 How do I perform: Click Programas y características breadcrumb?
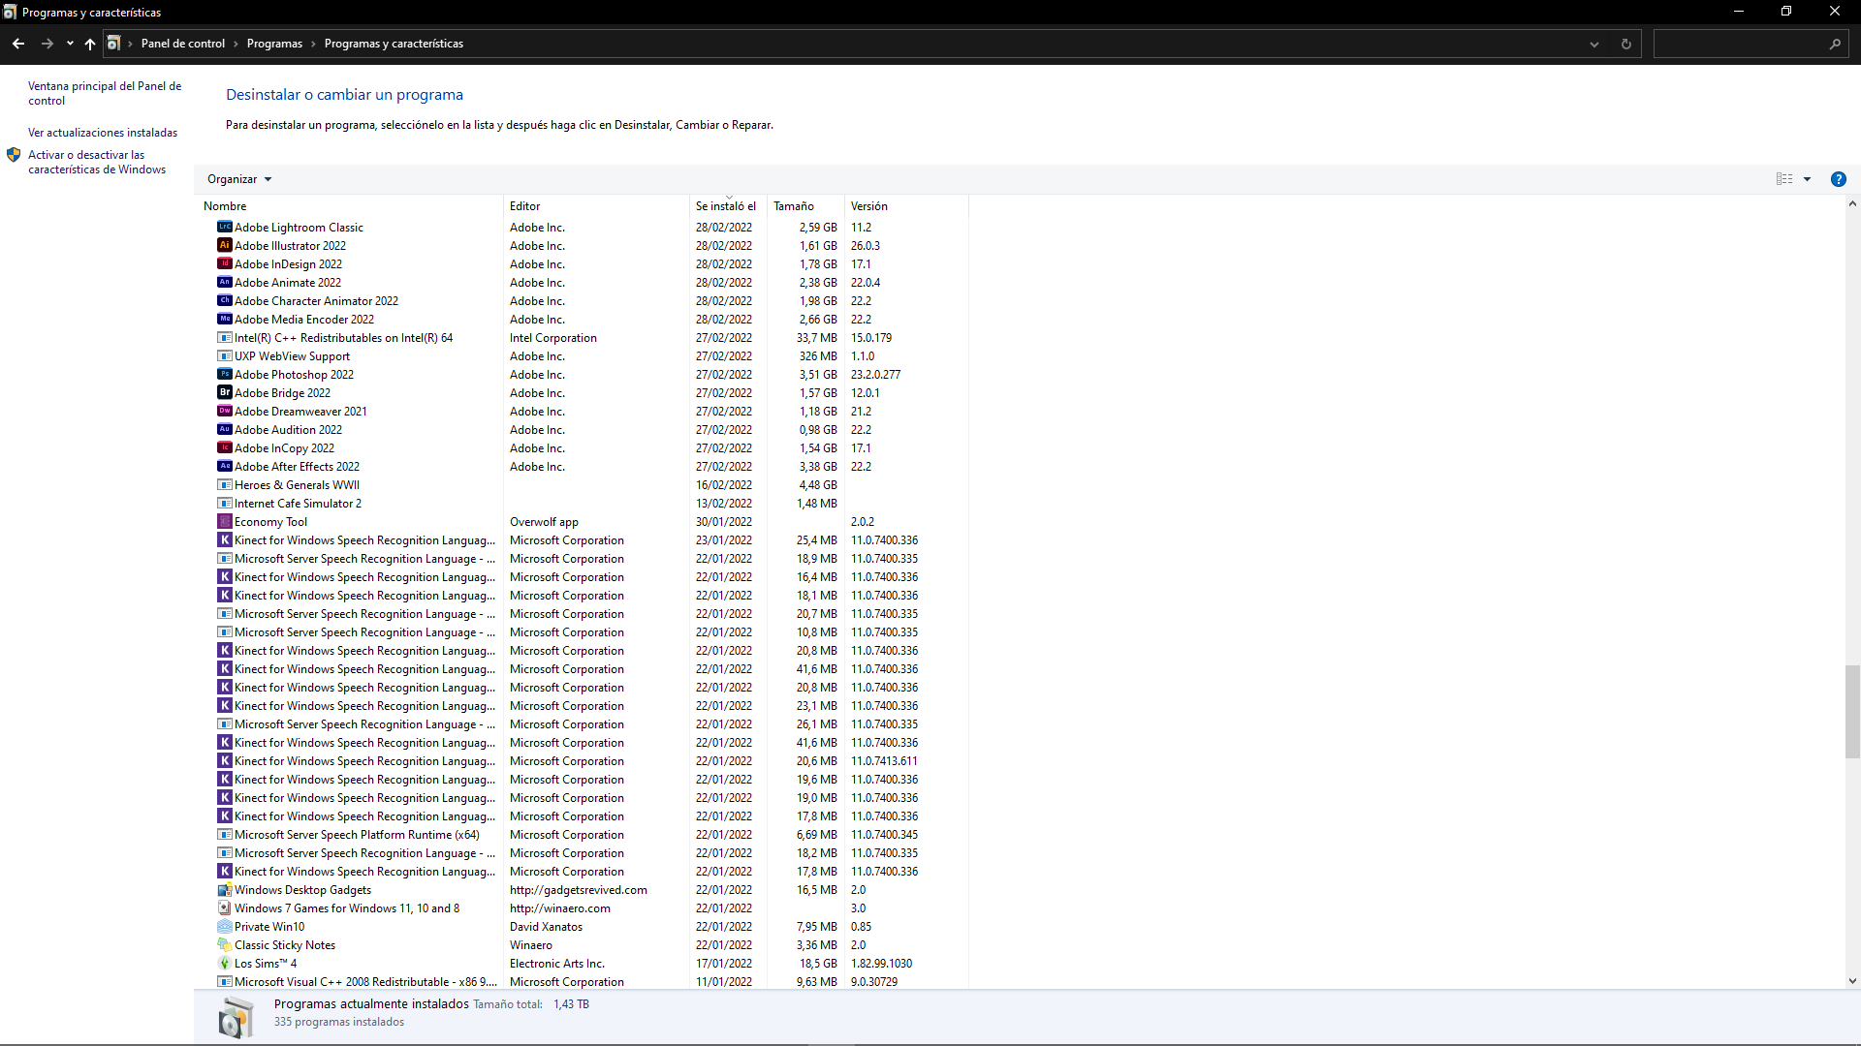click(x=394, y=44)
